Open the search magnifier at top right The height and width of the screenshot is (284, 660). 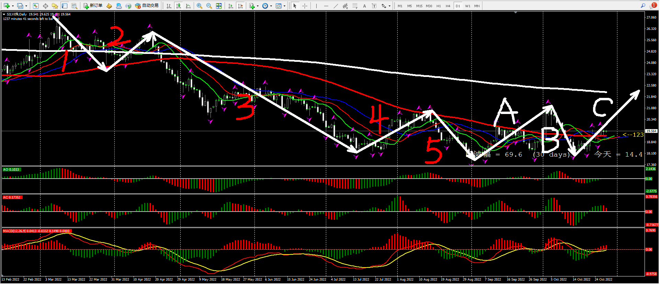643,6
